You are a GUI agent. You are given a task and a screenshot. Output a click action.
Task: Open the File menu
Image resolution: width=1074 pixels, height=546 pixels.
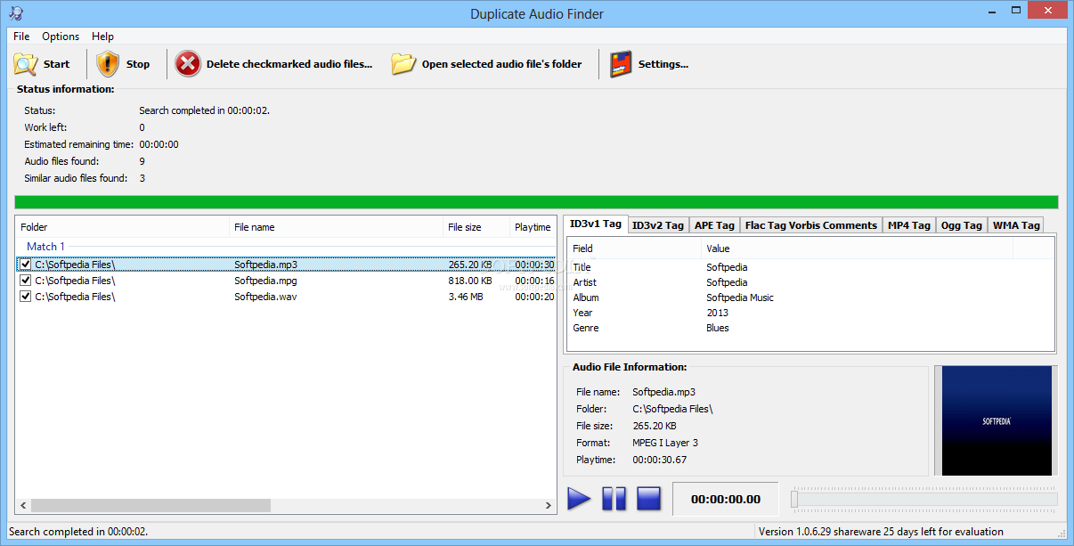point(21,37)
